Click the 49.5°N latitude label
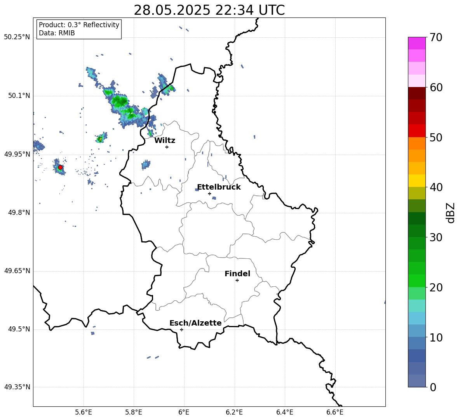 (19, 329)
